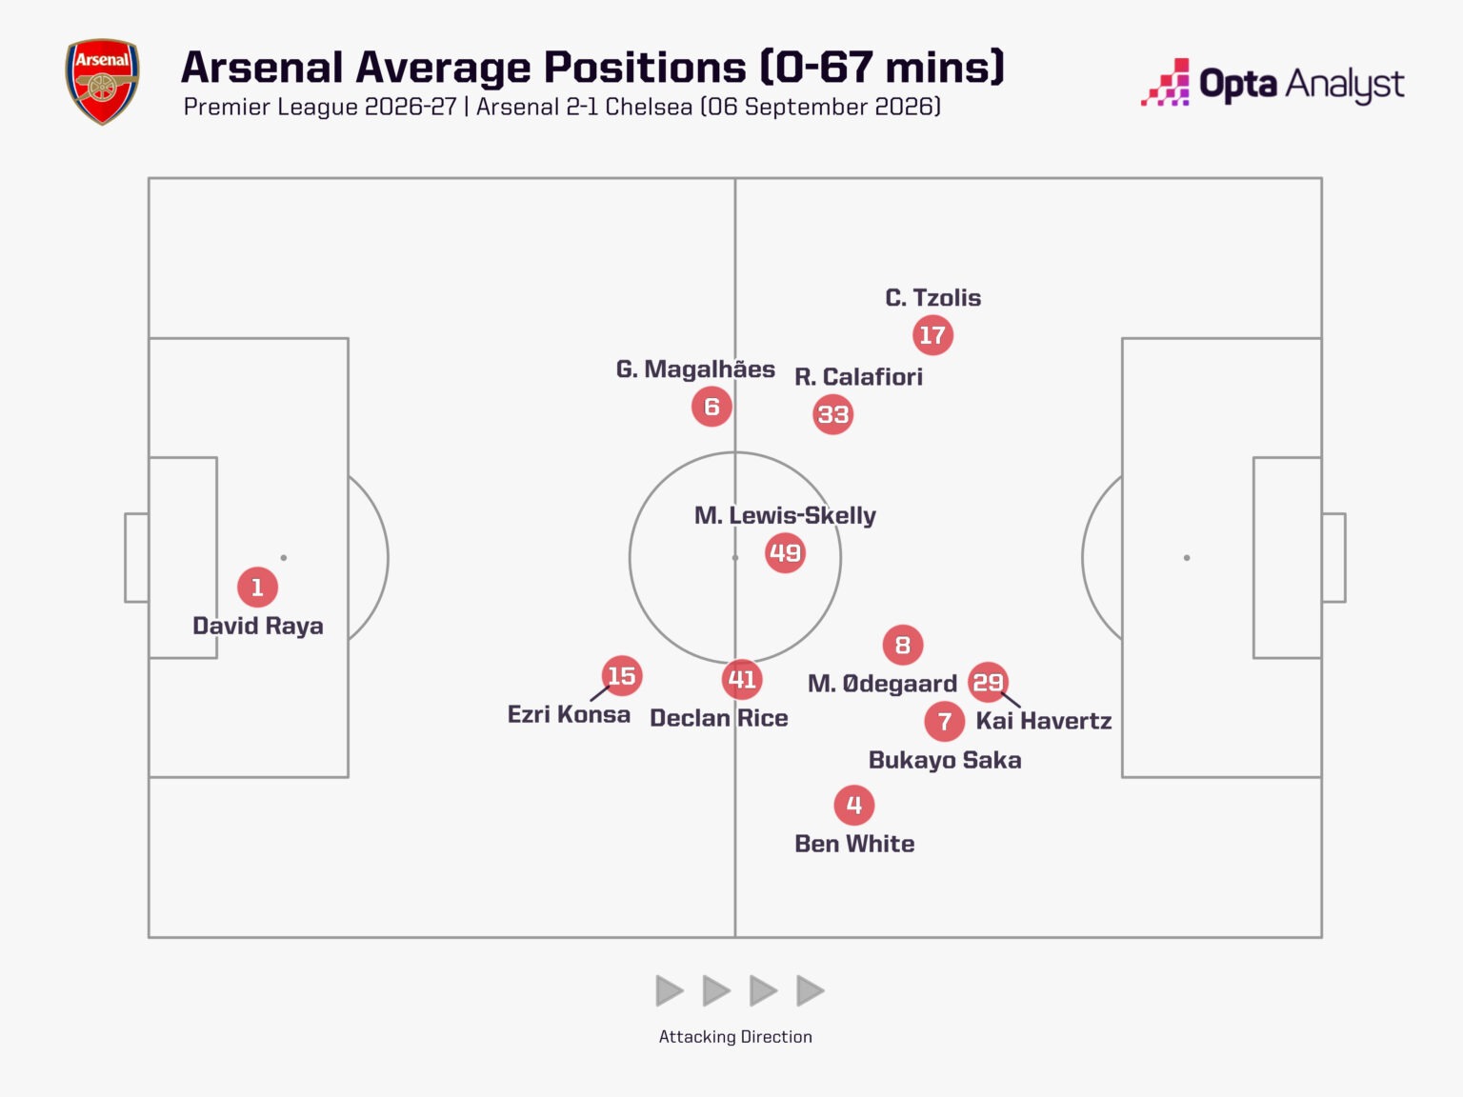Click the Attacking Direction caption
Viewport: 1463px width, 1097px height.
pyautogui.click(x=735, y=1037)
